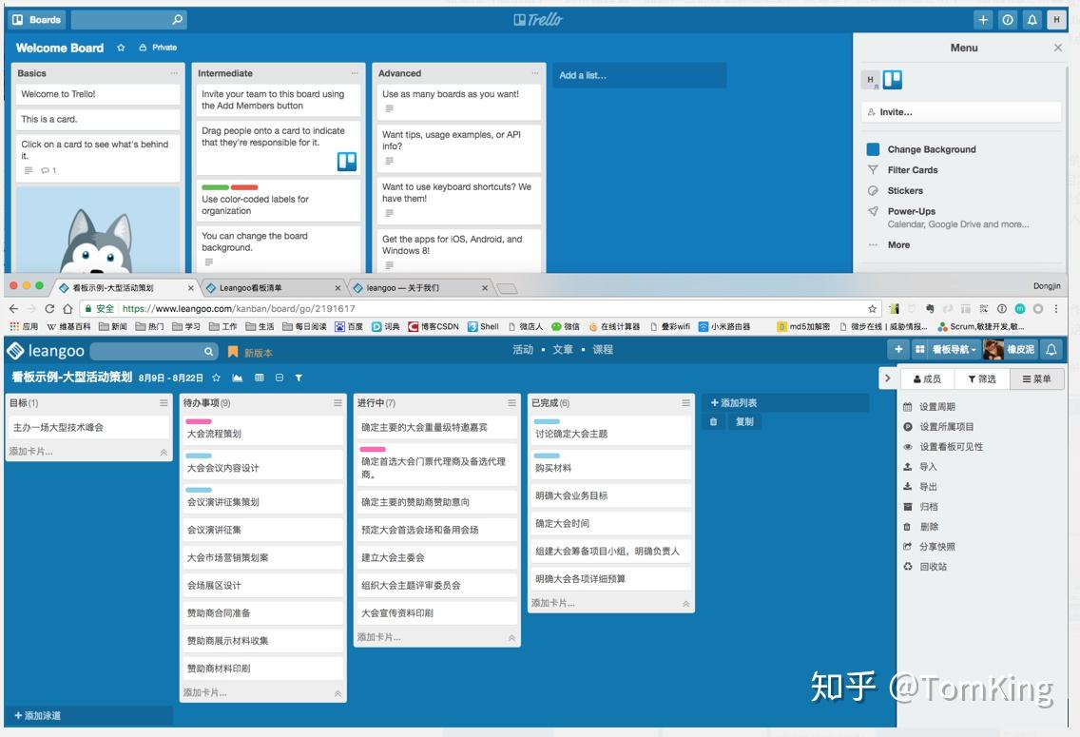Image resolution: width=1080 pixels, height=737 pixels.
Task: Click browser back arrow
Action: pyautogui.click(x=13, y=308)
